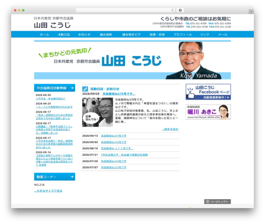Image resolution: width=265 pixels, height=224 pixels.
Task: Open a new tab with the plus button
Action: click(251, 12)
